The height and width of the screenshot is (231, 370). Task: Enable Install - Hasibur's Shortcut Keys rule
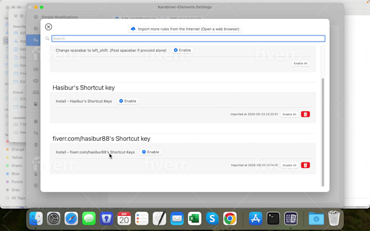click(x=128, y=101)
